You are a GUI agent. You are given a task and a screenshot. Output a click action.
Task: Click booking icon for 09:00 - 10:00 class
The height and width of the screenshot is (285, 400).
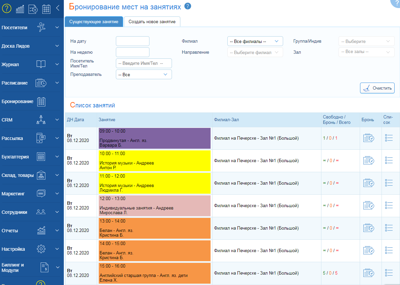coord(368,138)
